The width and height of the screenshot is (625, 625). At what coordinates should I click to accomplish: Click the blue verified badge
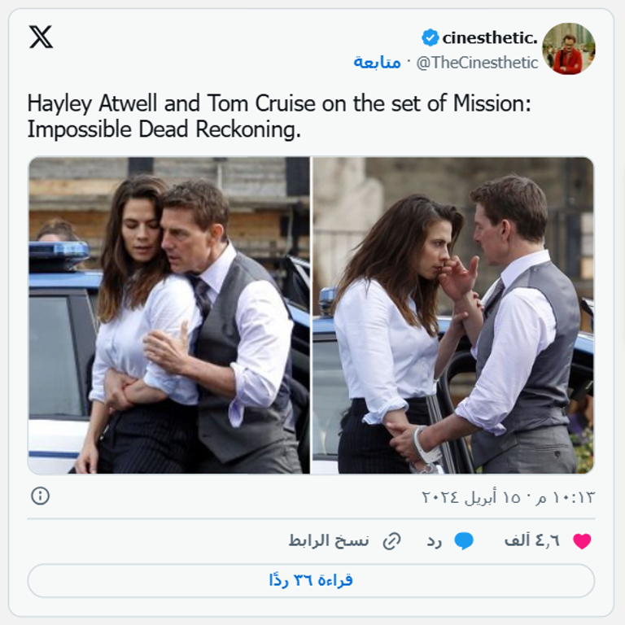(430, 37)
